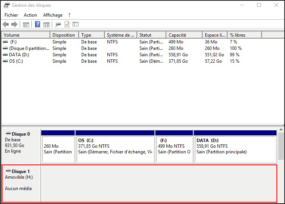Open the Action menu
285x204 pixels.
coord(30,15)
